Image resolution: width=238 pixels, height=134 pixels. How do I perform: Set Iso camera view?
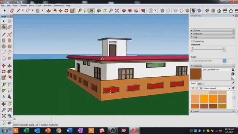[x=207, y=11]
